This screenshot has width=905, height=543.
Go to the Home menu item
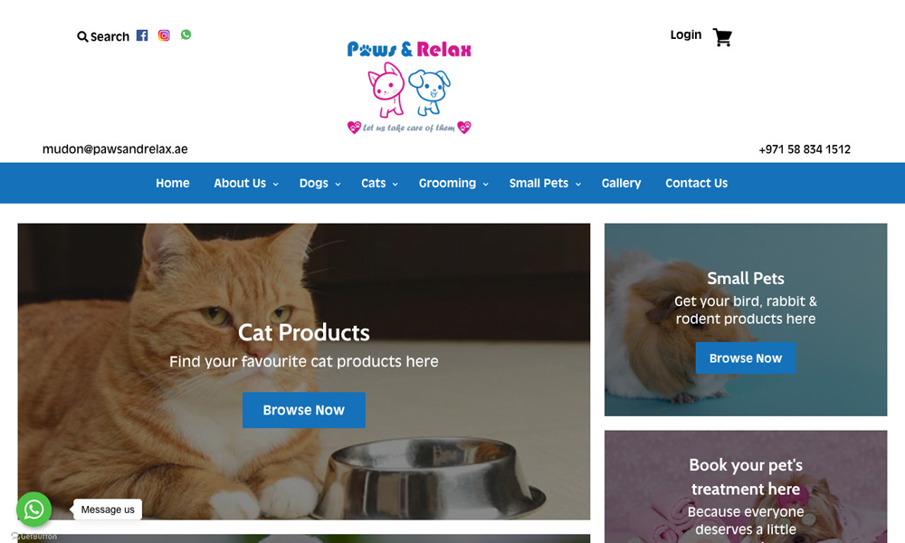173,183
